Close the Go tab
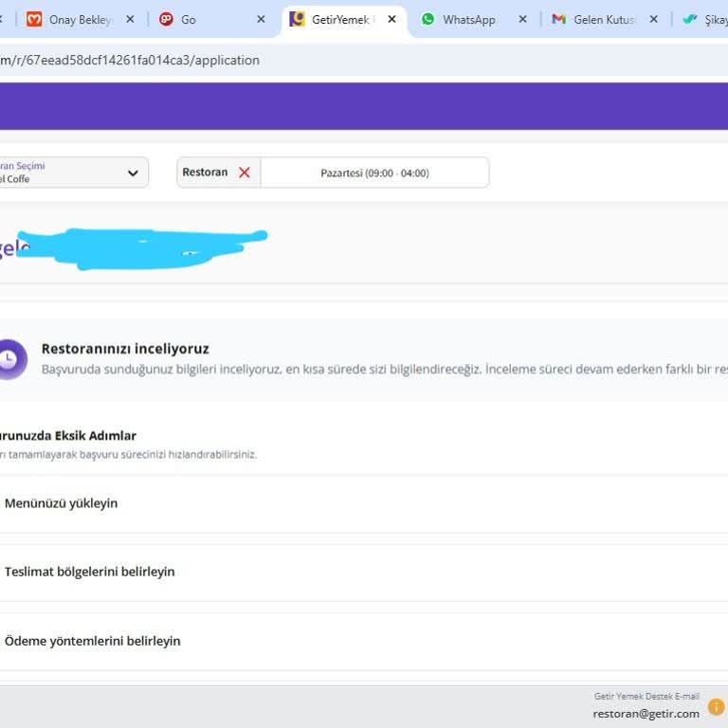Image resolution: width=728 pixels, height=728 pixels. (261, 19)
